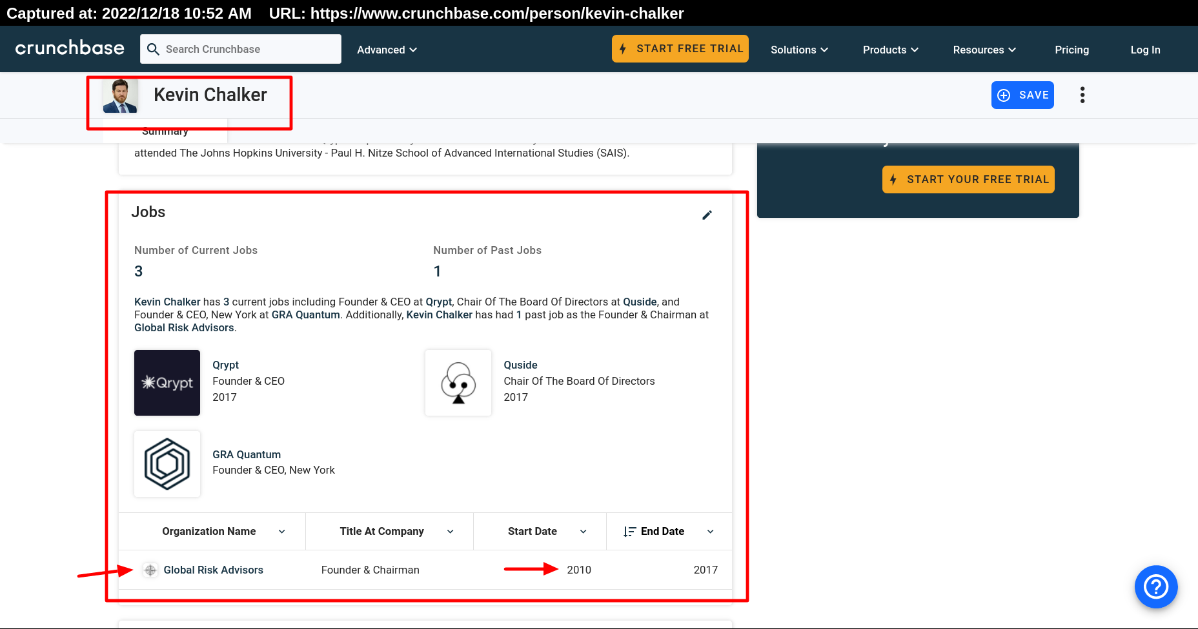The width and height of the screenshot is (1198, 629).
Task: Click the Qrypt company logo
Action: pyautogui.click(x=167, y=383)
